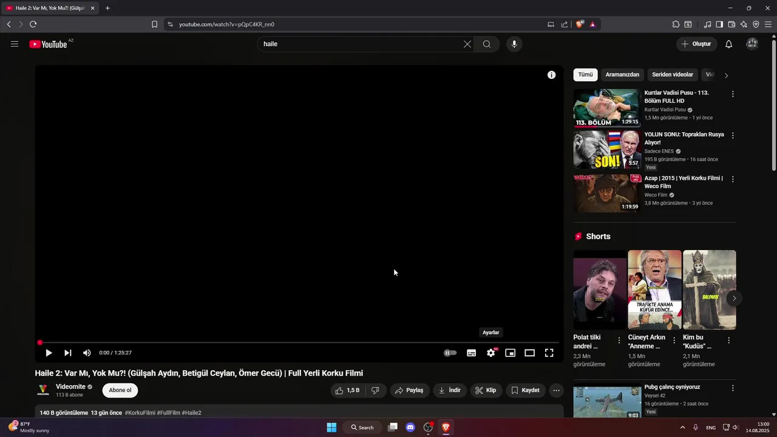
Task: Select the Seriden videolar chip
Action: (x=673, y=75)
